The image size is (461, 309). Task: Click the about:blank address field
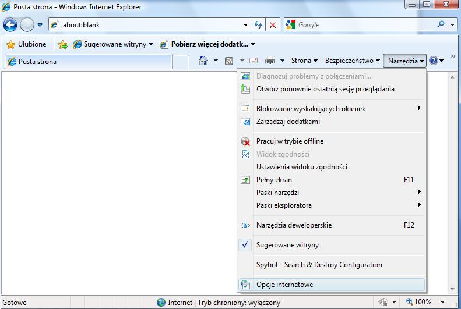tap(146, 25)
